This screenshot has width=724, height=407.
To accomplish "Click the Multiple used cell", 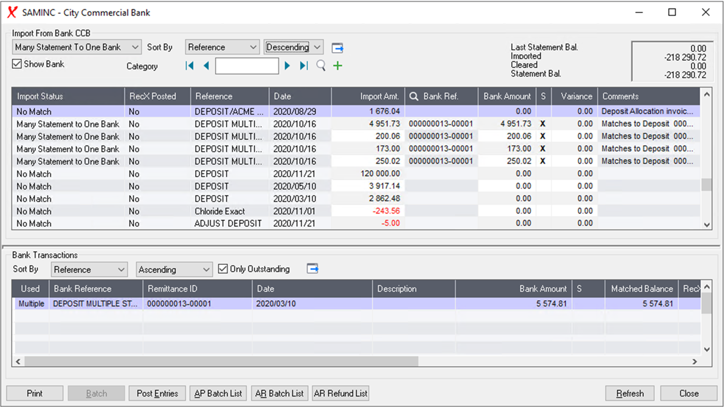I will 31,304.
